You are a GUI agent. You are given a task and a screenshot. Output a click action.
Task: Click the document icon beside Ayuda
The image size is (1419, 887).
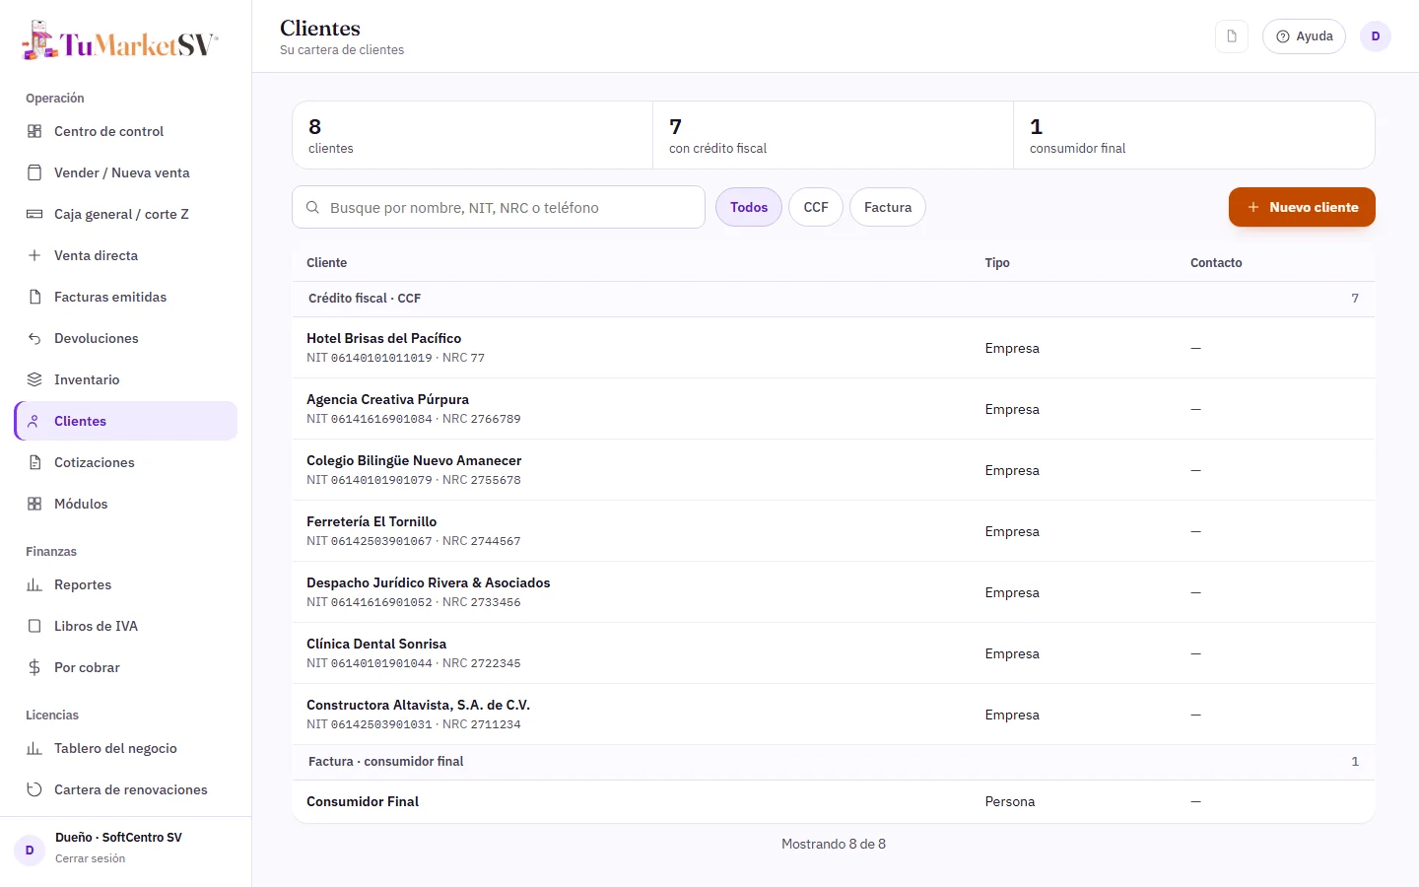click(1232, 36)
